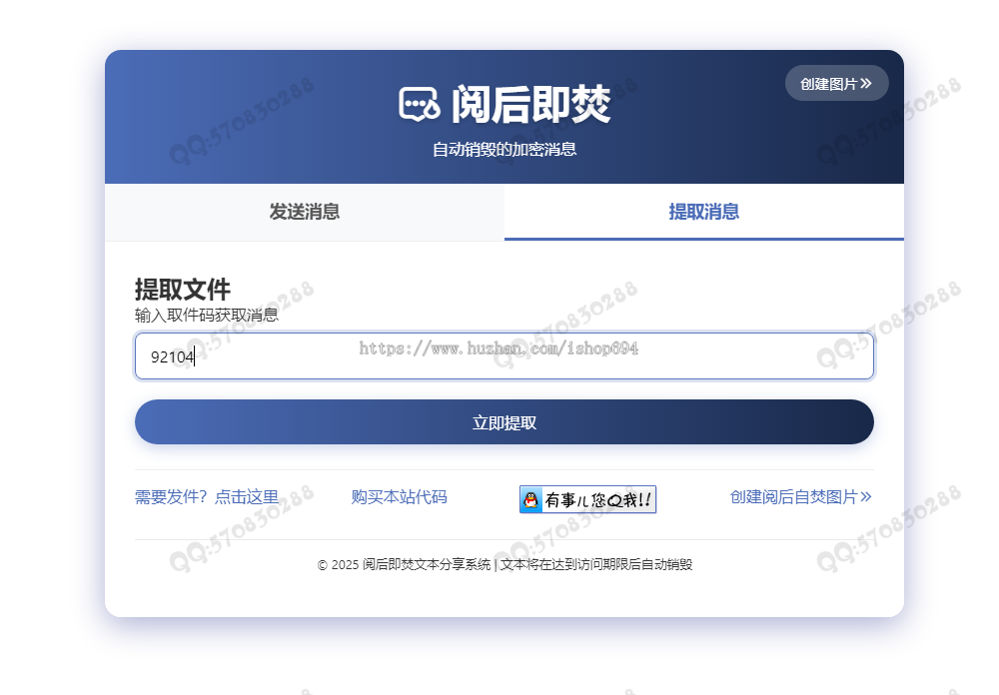
Task: Click the 创建图片 button in header
Action: [836, 84]
